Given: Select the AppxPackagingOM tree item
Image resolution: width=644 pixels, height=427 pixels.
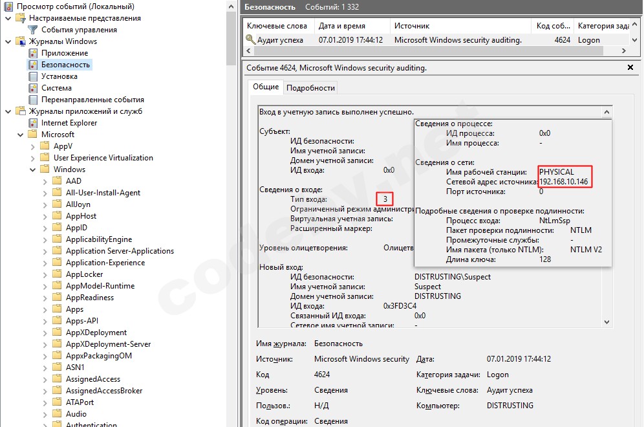Looking at the screenshot, I should (99, 355).
